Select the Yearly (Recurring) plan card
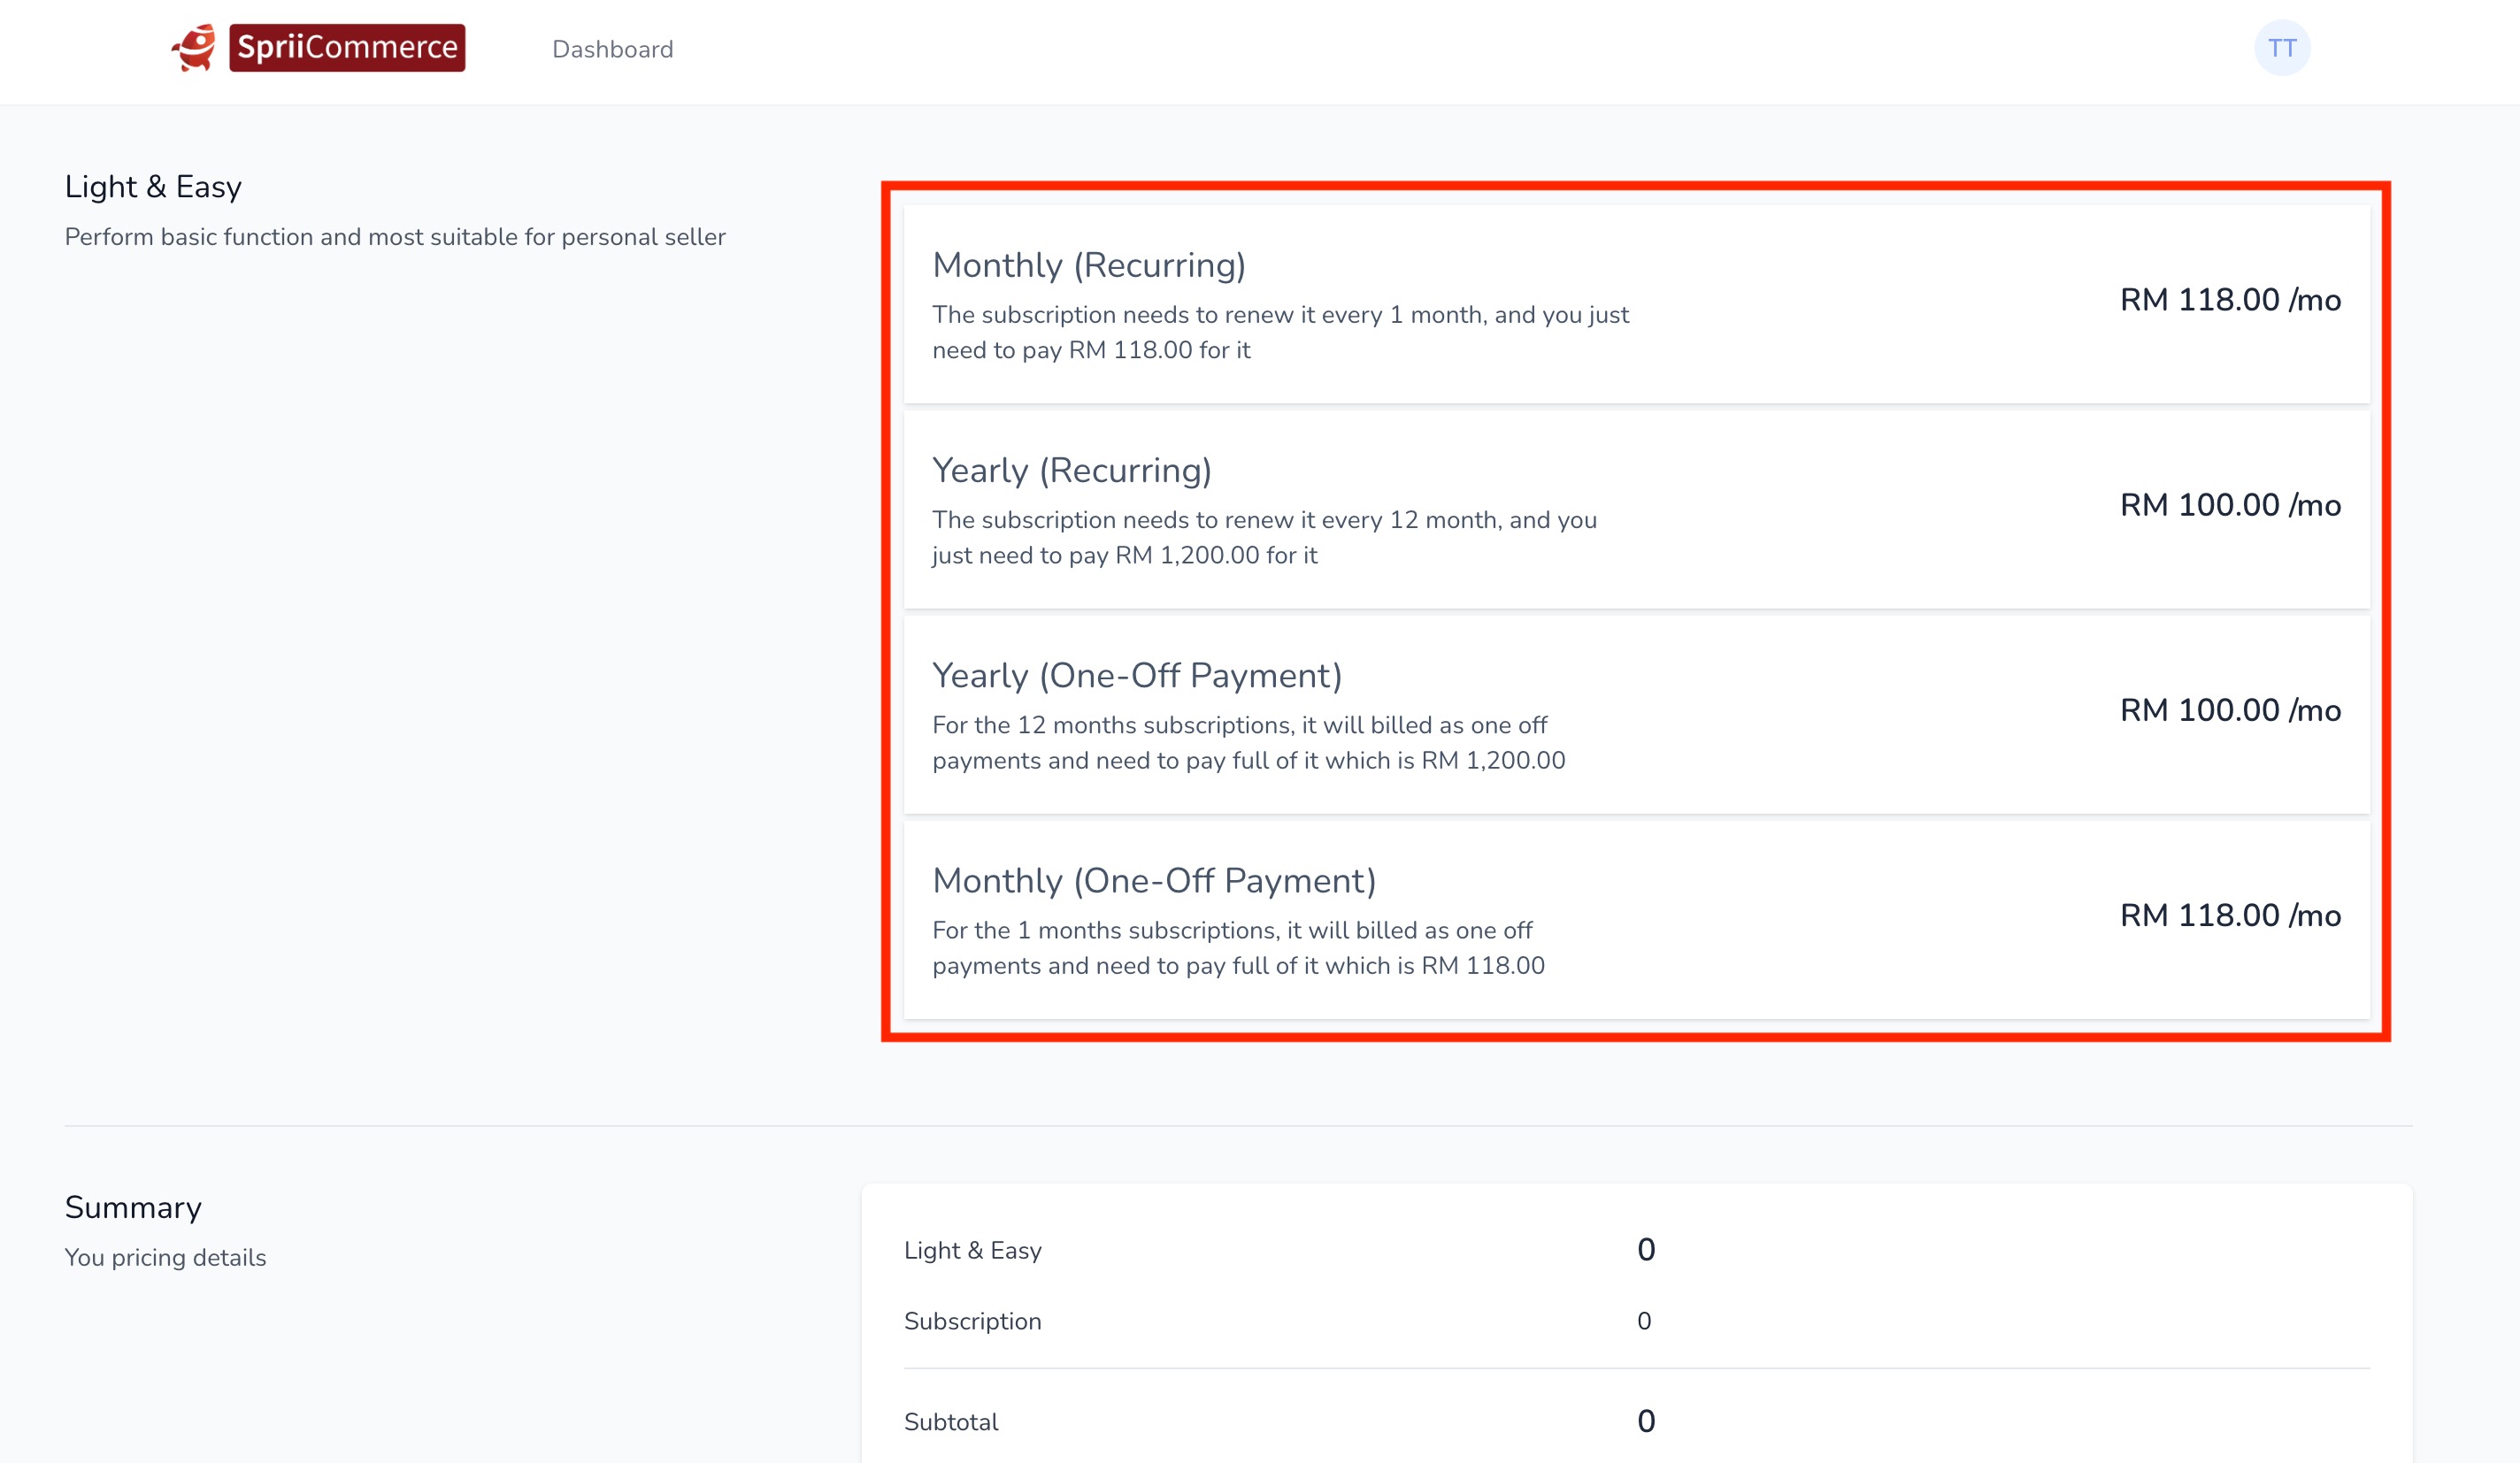2520x1463 pixels. [x=1636, y=509]
